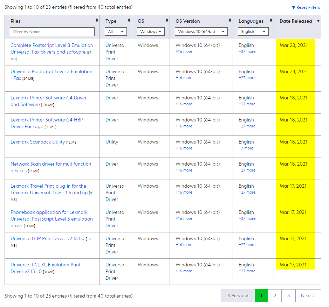Open the Type filter dropdown
329x307 pixels.
click(x=116, y=32)
